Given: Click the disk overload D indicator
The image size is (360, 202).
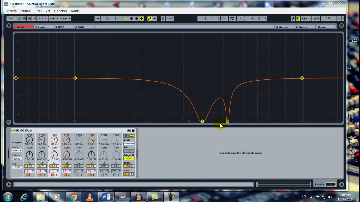Looking at the screenshot, I should coord(339,19).
